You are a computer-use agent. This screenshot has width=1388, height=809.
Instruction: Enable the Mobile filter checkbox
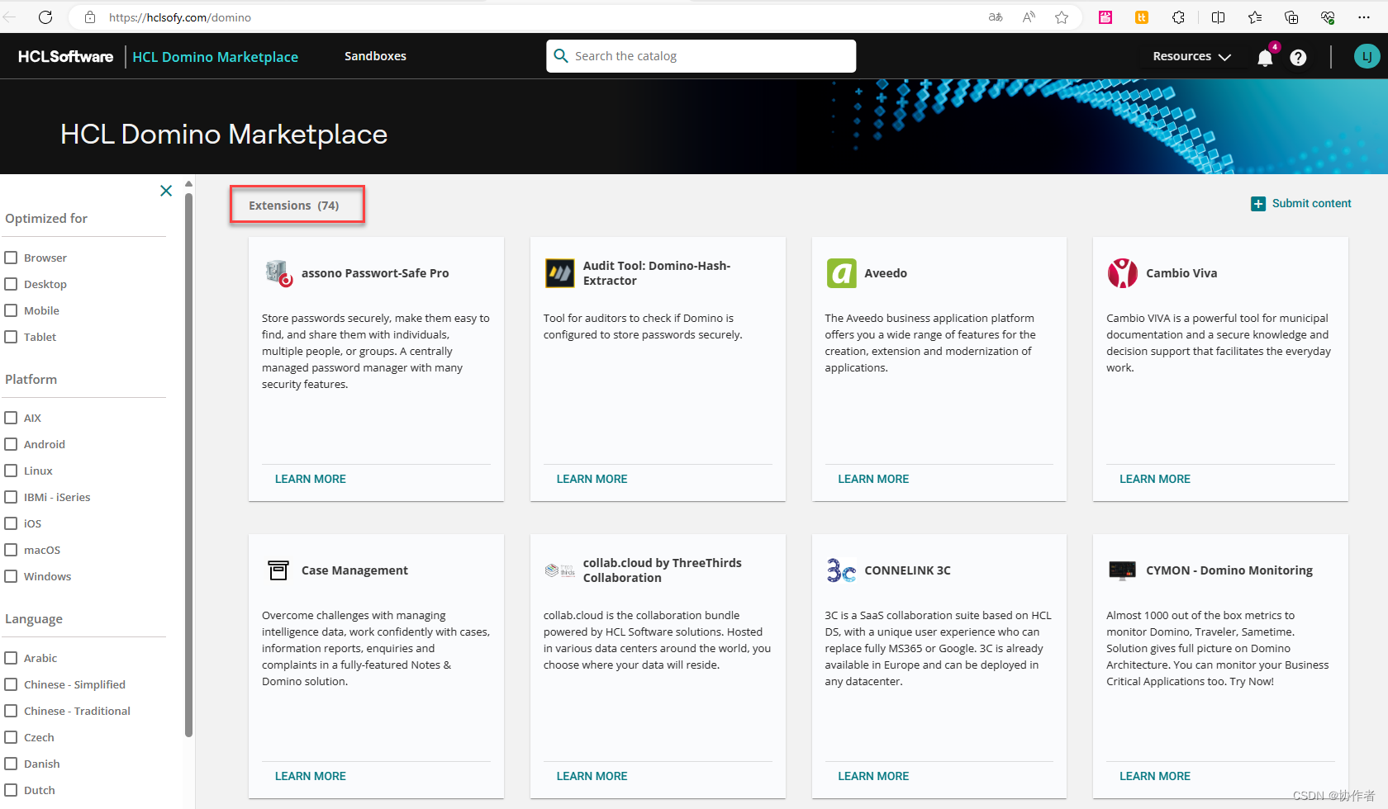(11, 310)
